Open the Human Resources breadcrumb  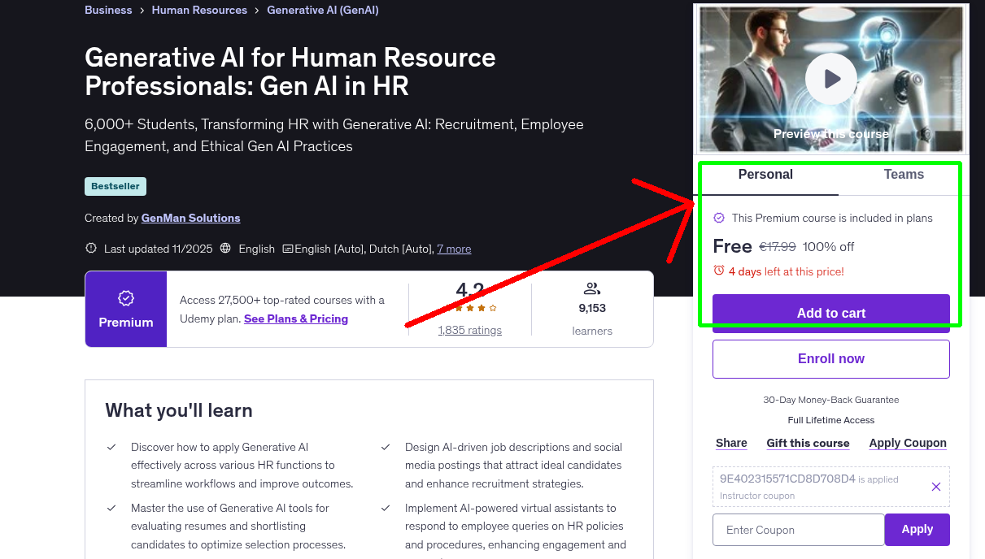(199, 10)
